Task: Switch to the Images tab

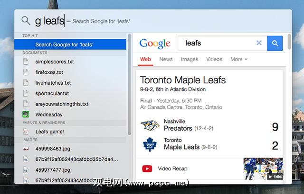Action: pos(190,59)
